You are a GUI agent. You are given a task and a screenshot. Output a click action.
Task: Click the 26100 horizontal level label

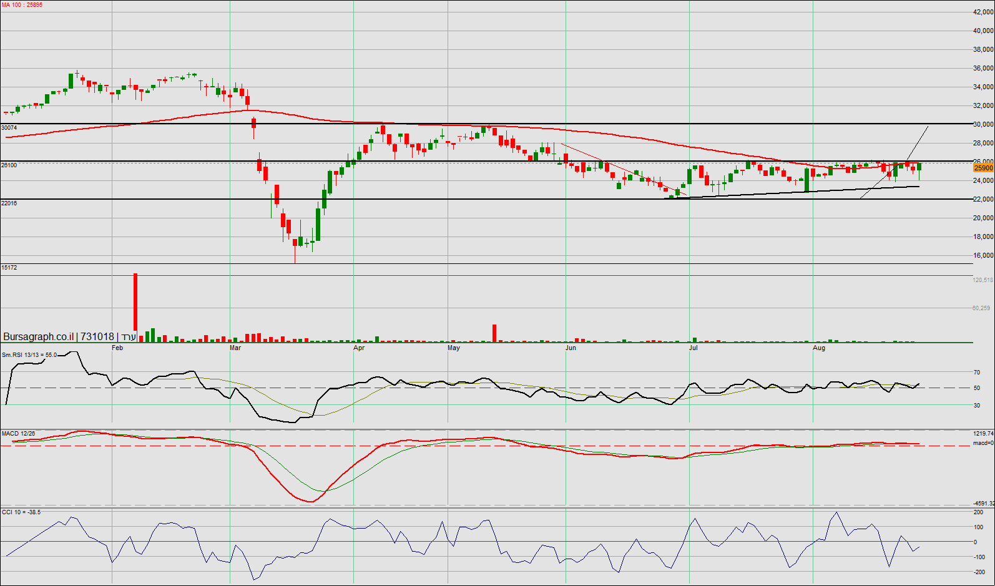click(9, 165)
